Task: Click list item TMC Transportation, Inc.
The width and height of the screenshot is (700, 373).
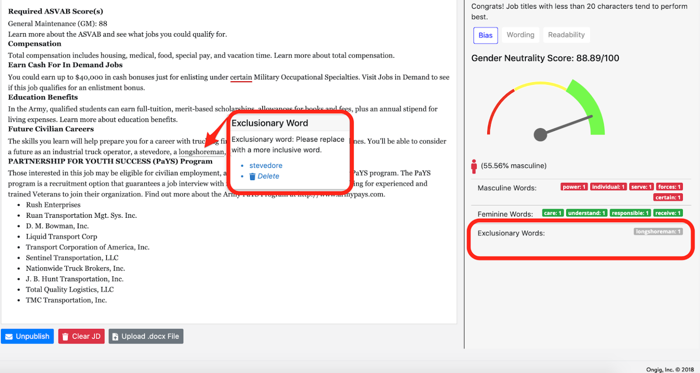Action: pyautogui.click(x=66, y=300)
